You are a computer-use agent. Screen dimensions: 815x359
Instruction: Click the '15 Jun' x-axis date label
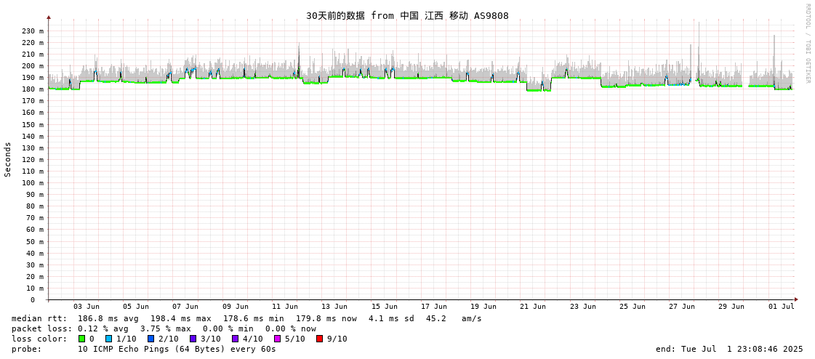(385, 307)
